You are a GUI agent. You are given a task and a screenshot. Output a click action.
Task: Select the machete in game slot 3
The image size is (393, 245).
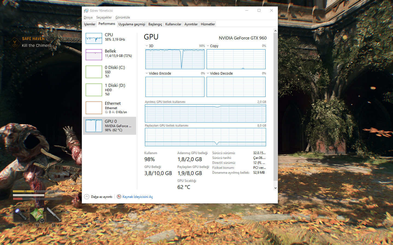tap(53, 215)
